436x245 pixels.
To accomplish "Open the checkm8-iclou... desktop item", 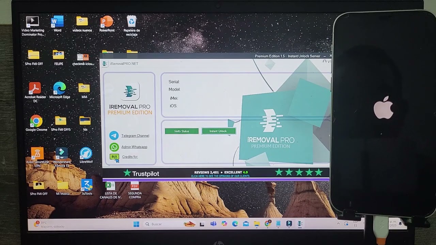I will click(x=83, y=59).
